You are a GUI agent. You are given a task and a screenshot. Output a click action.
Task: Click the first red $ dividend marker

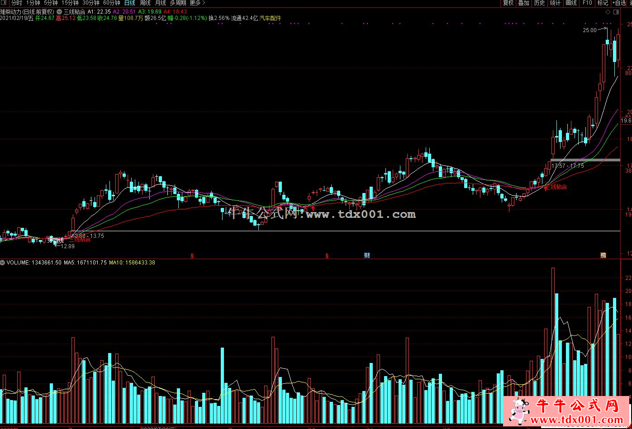point(192,256)
